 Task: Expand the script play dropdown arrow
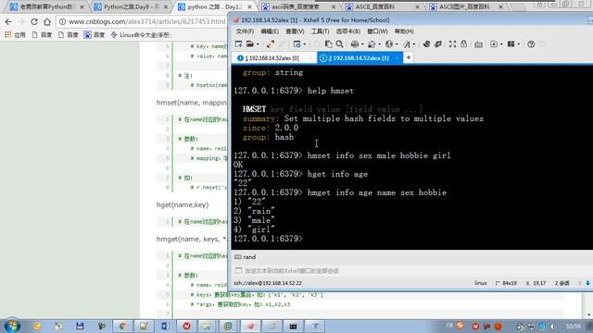[x=501, y=44]
